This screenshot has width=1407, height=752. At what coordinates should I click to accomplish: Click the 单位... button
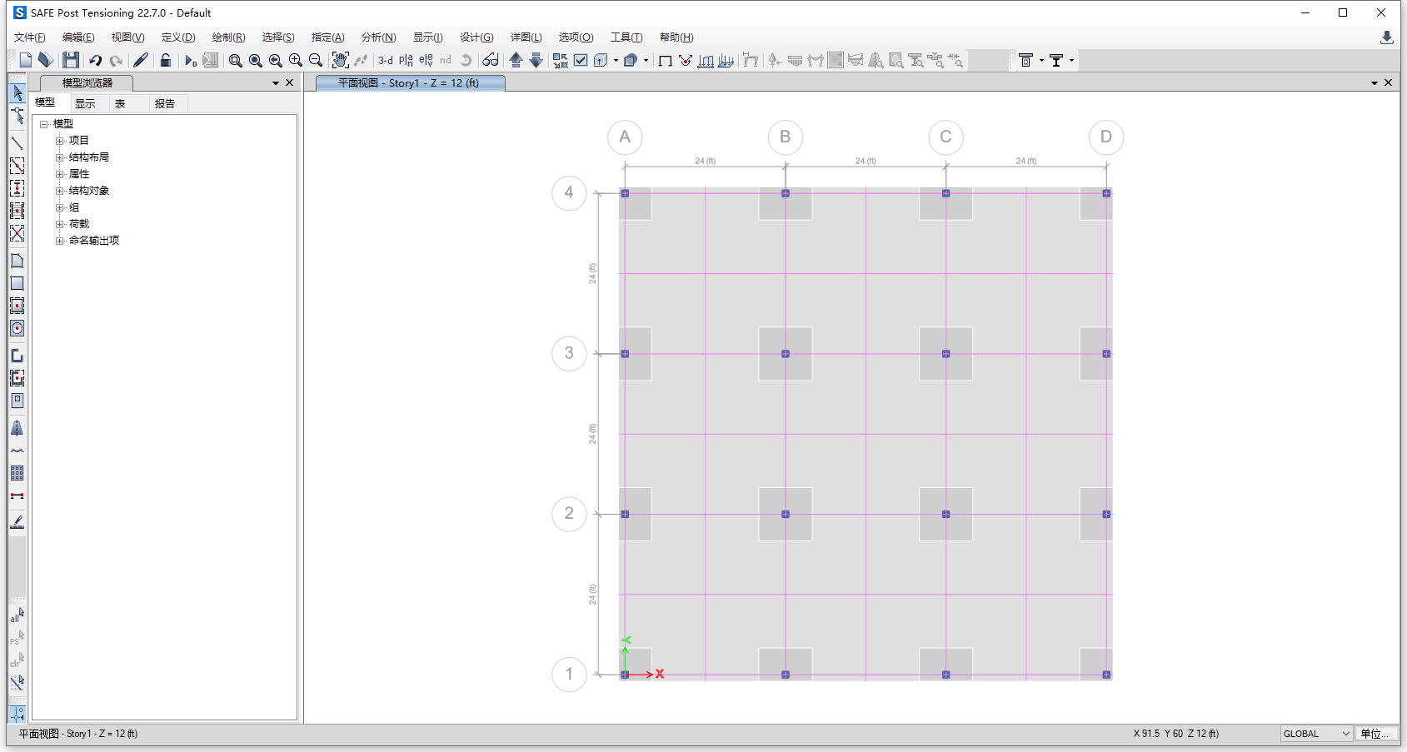click(1375, 734)
